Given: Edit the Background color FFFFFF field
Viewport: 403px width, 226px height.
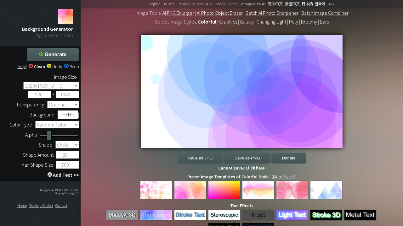Looking at the screenshot, I should click(x=68, y=115).
